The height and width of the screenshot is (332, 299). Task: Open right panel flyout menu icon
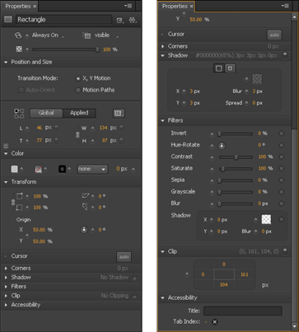pos(285,6)
